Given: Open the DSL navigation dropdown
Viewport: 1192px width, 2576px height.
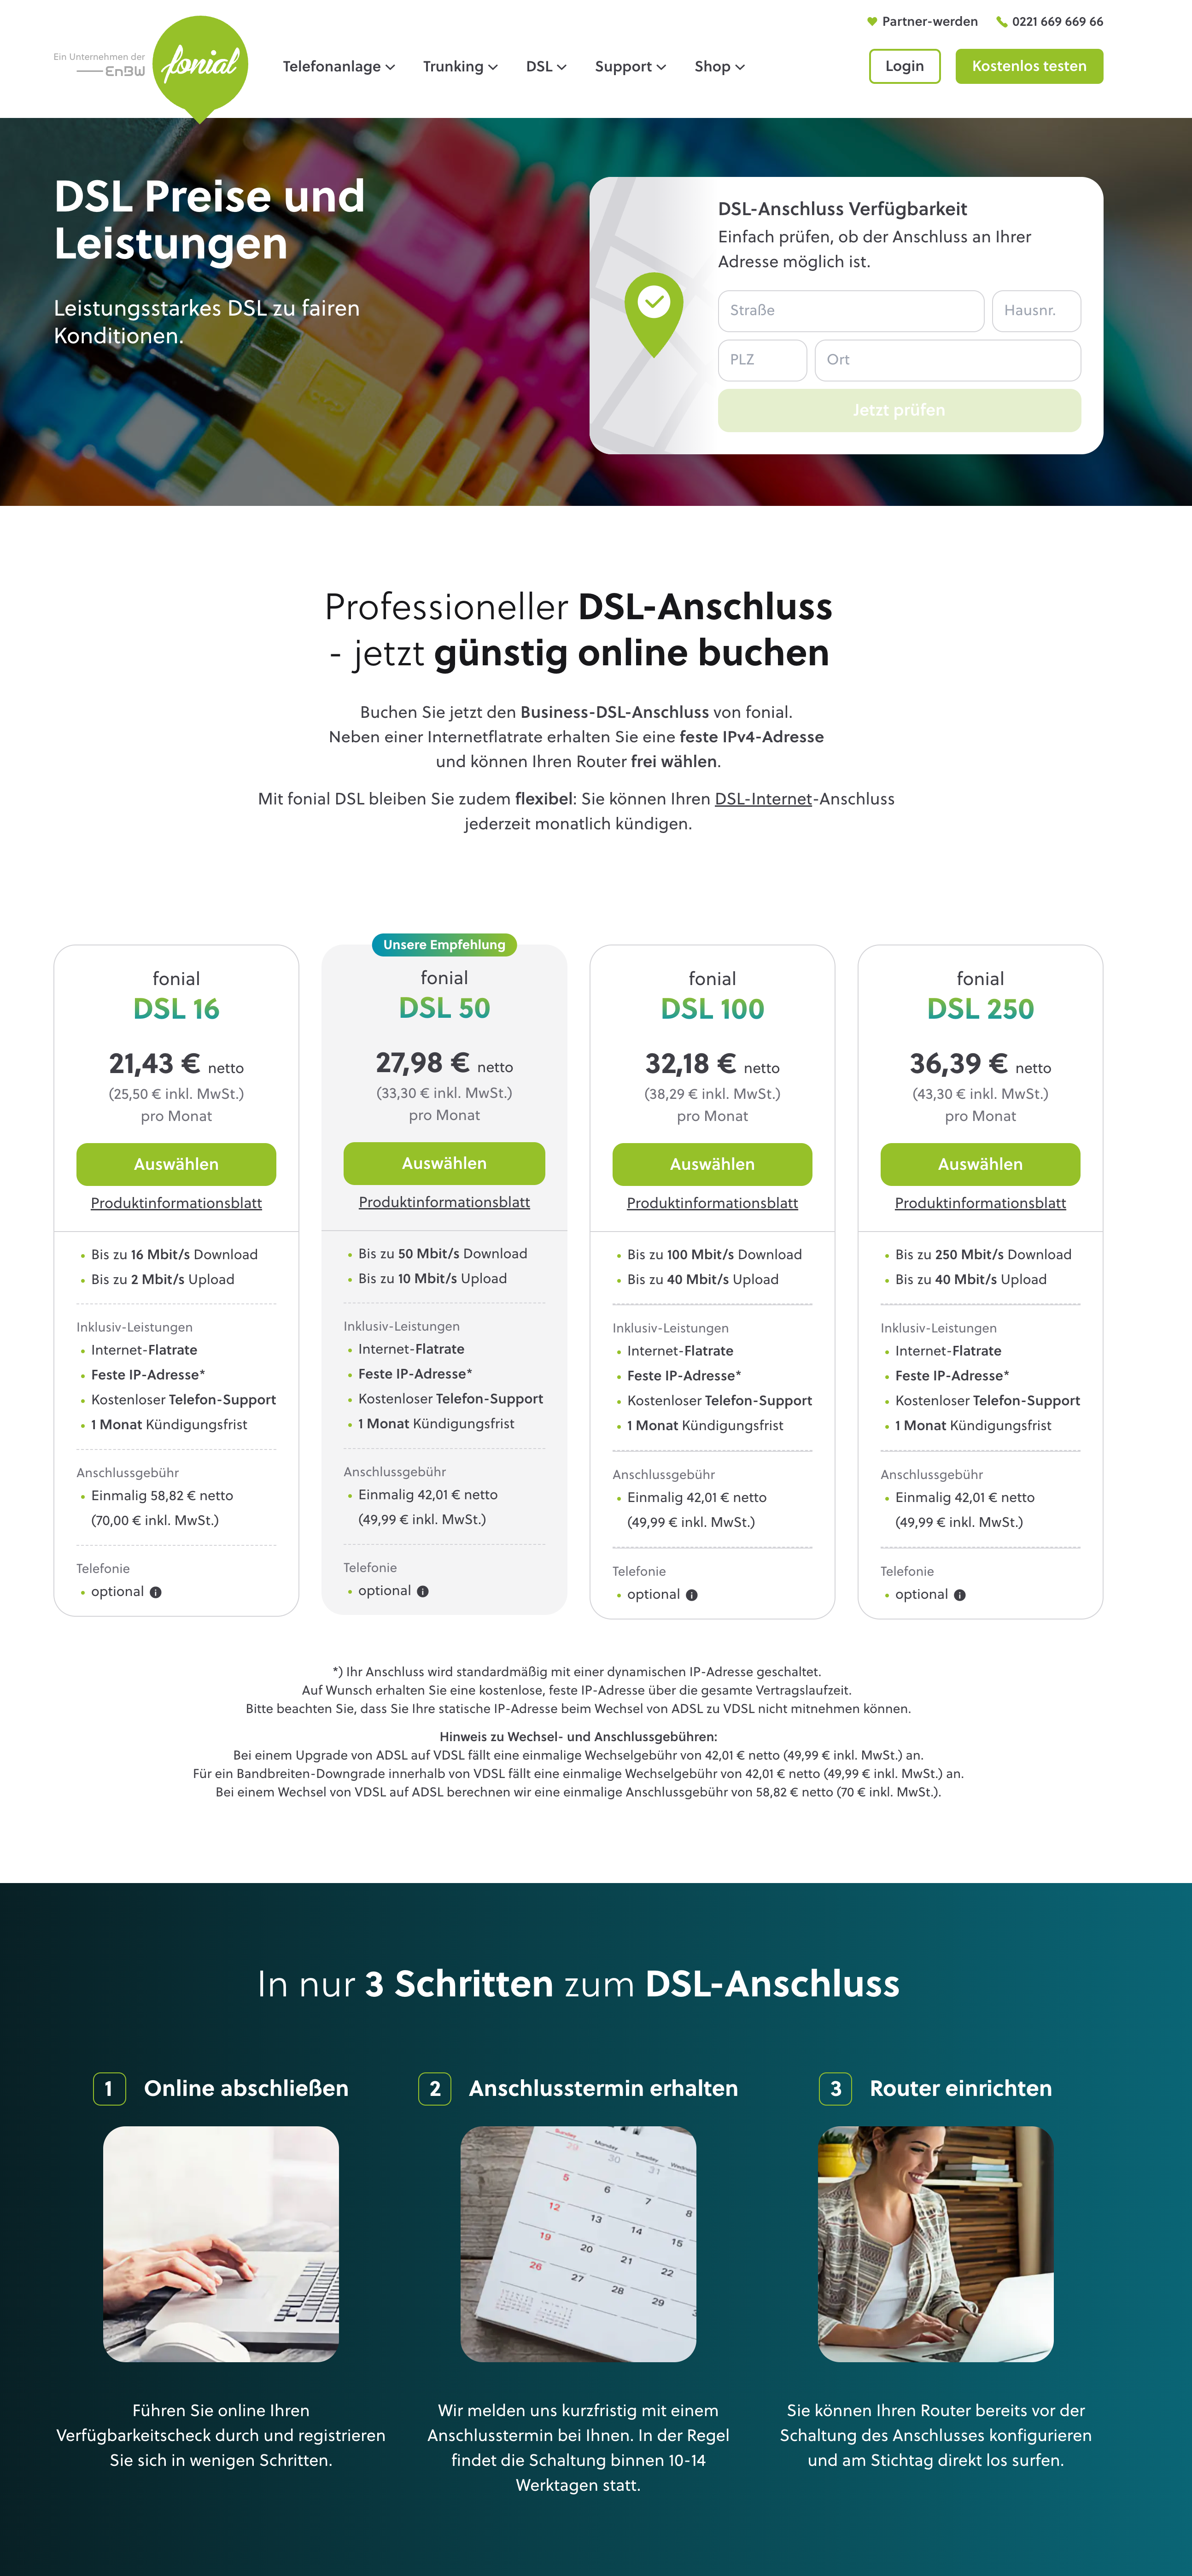Looking at the screenshot, I should (x=546, y=67).
